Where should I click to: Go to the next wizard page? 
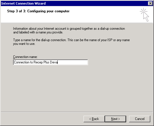pos(115,119)
